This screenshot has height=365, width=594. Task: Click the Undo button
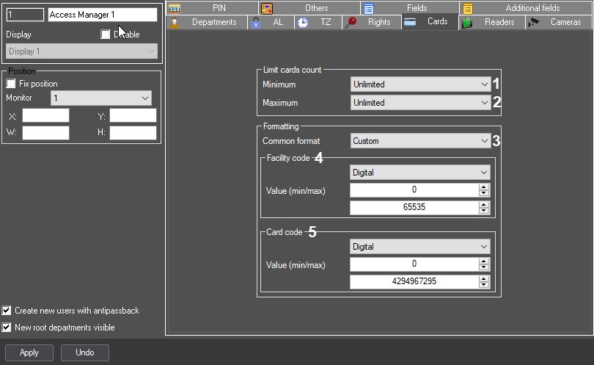click(x=85, y=353)
